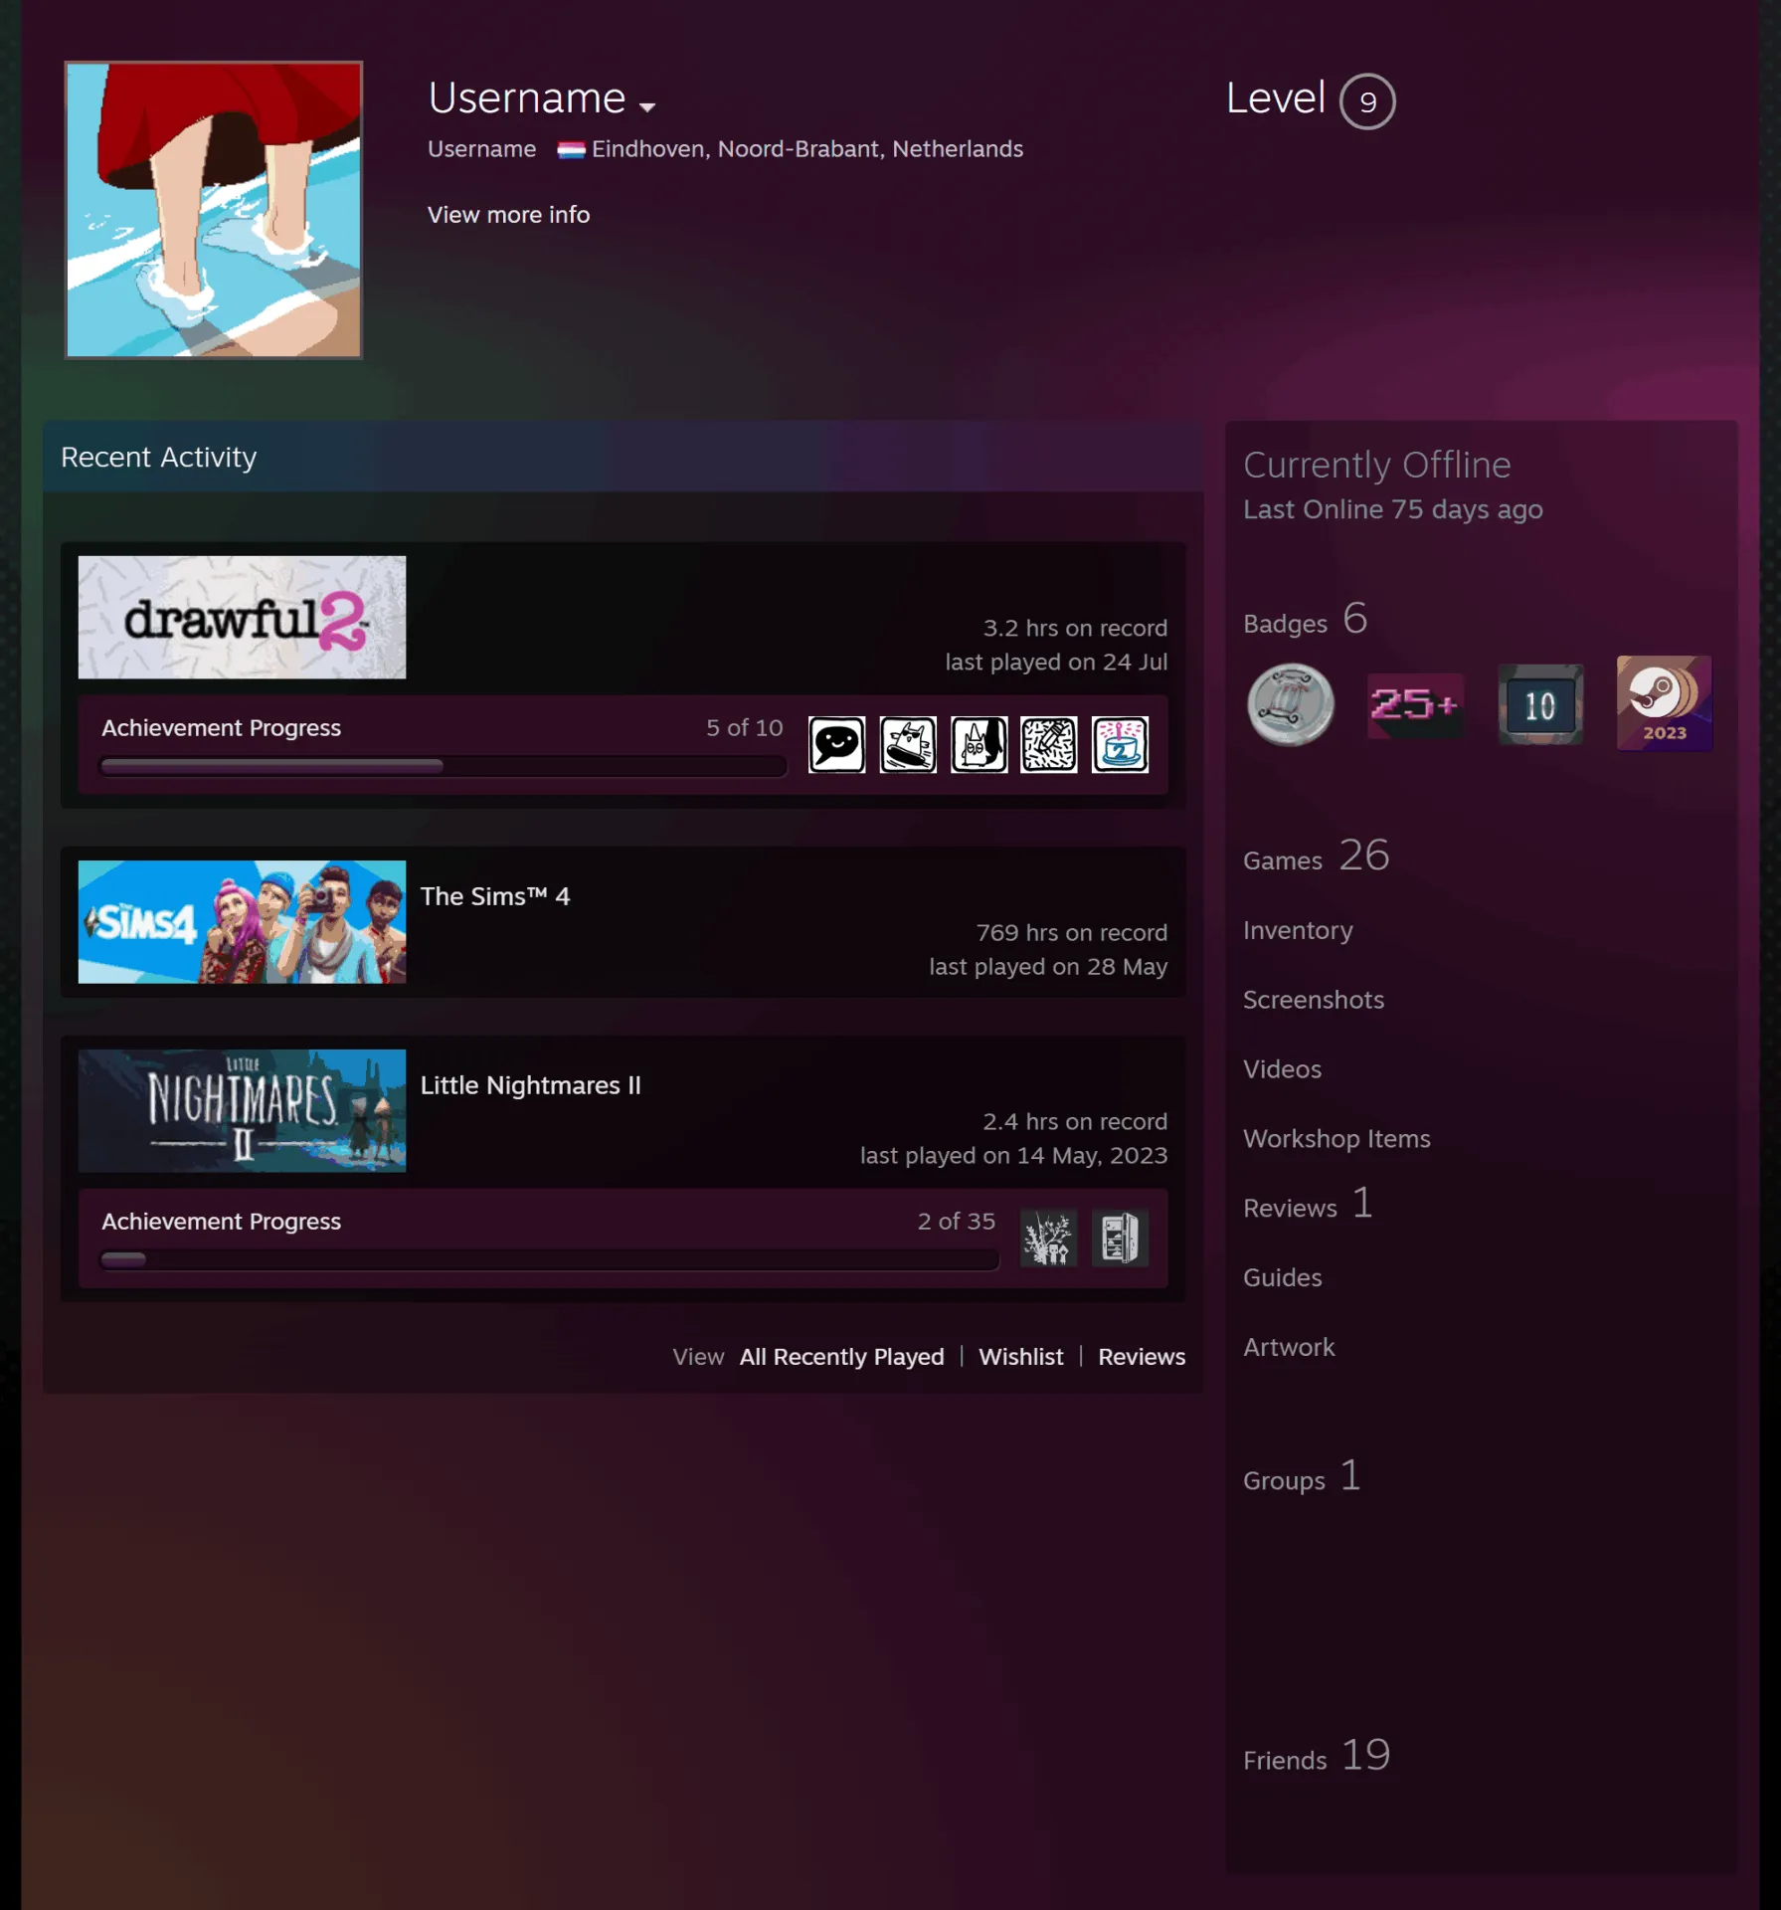Open Little Nightmares II title link
1781x1910 pixels.
(530, 1085)
